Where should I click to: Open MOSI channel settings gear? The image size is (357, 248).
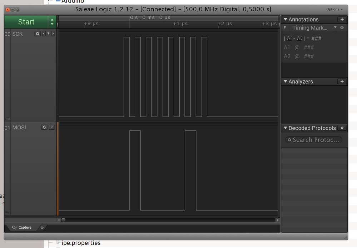pyautogui.click(x=44, y=127)
